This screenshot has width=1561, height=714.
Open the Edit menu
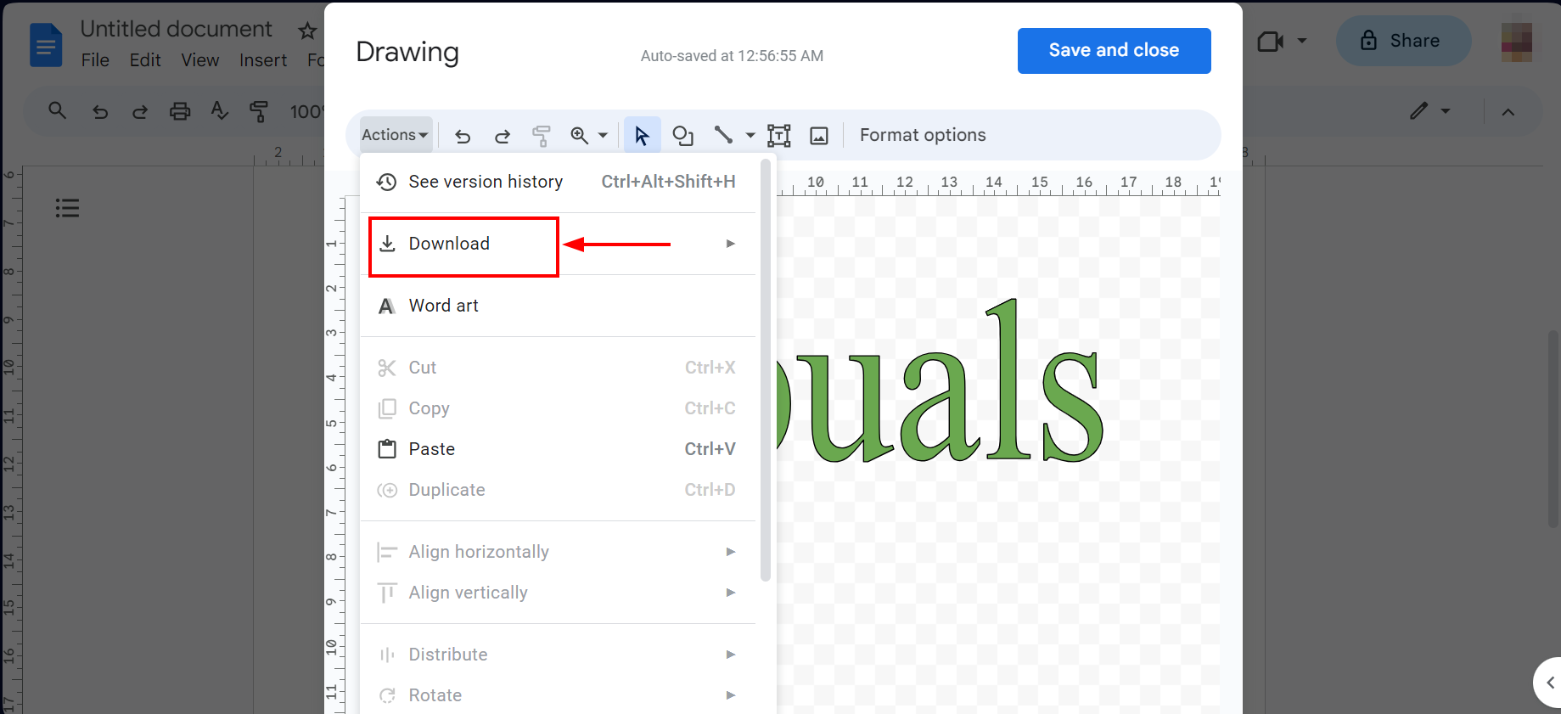tap(145, 60)
